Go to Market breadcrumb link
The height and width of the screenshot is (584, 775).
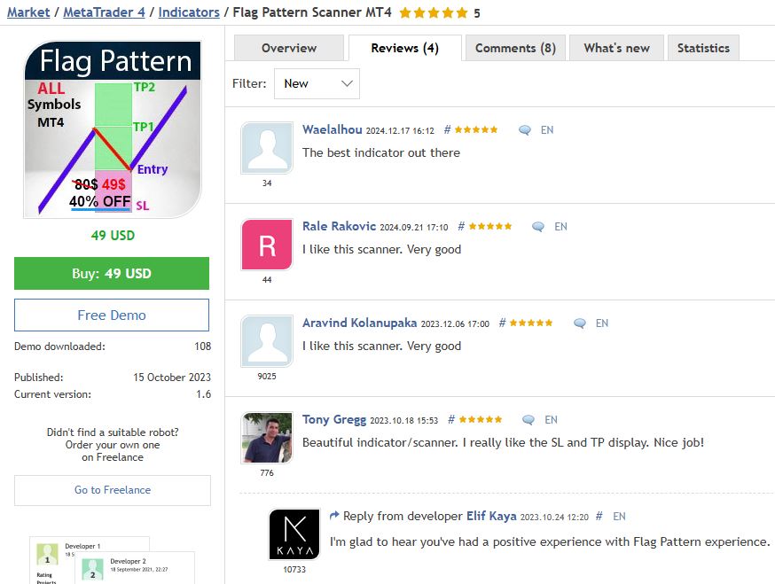coord(28,12)
